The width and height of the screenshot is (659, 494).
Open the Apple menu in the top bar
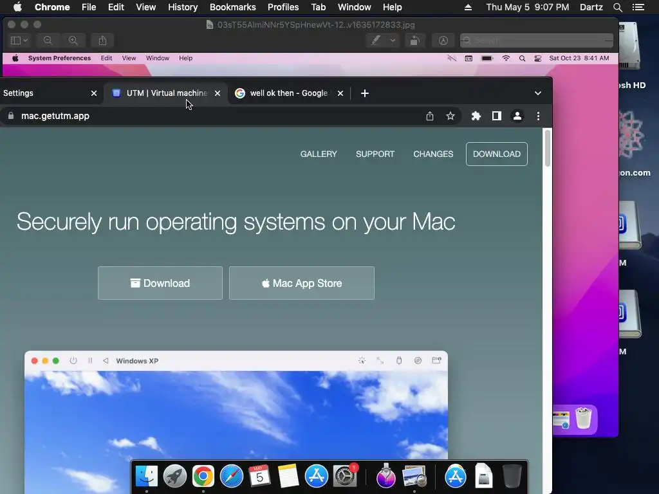17,7
